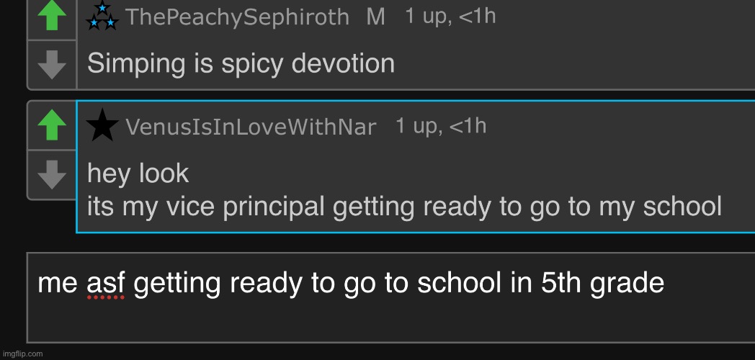Downvote the vice principal comment
Image resolution: width=755 pixels, height=360 pixels.
click(51, 174)
